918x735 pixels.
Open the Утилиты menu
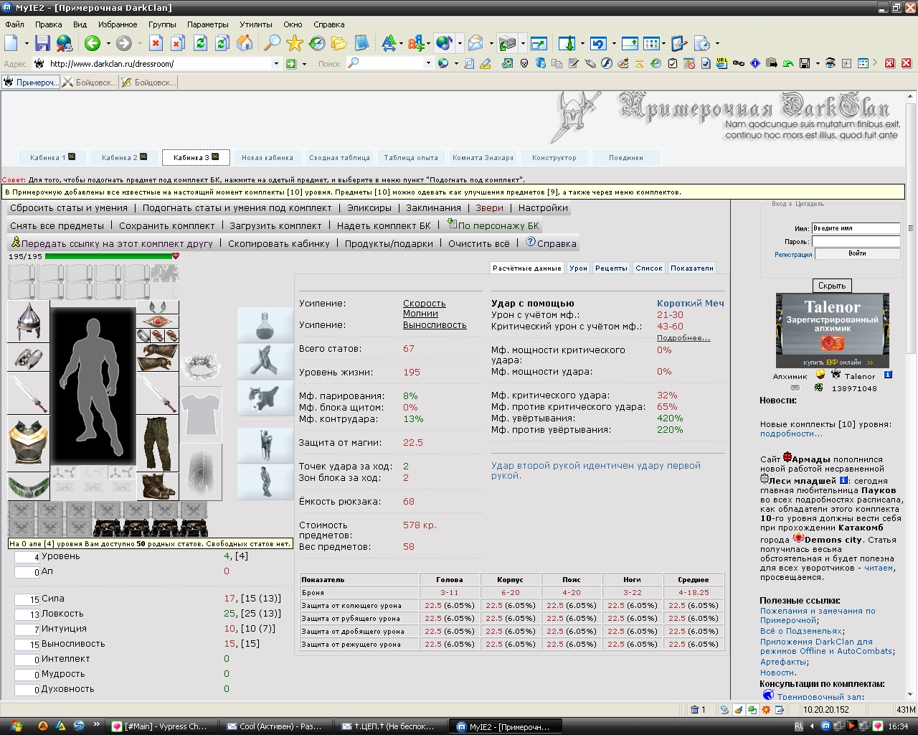(x=256, y=24)
